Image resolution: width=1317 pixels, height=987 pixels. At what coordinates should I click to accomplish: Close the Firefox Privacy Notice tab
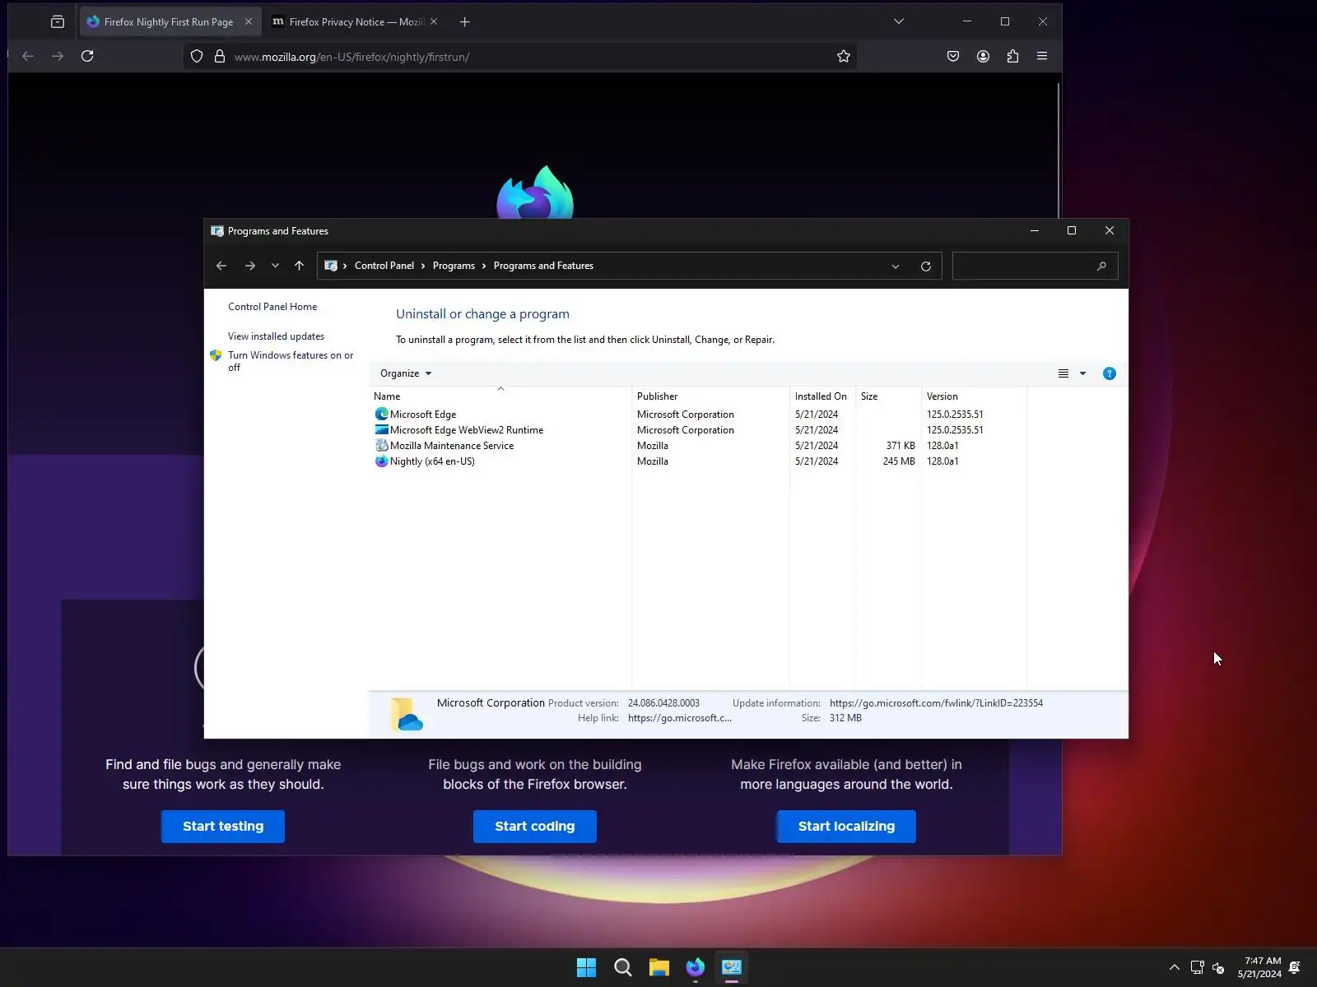tap(434, 22)
